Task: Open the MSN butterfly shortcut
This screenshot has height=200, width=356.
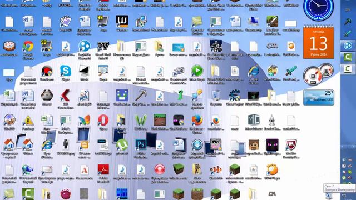Action: [84, 120]
